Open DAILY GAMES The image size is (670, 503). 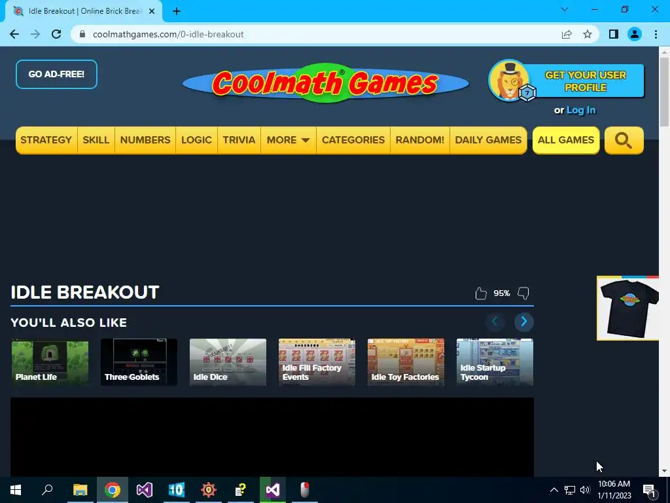point(488,140)
